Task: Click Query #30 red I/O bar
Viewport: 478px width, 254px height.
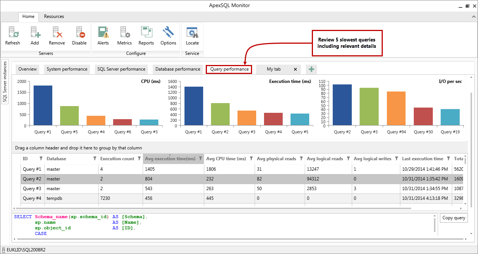Action: point(423,117)
